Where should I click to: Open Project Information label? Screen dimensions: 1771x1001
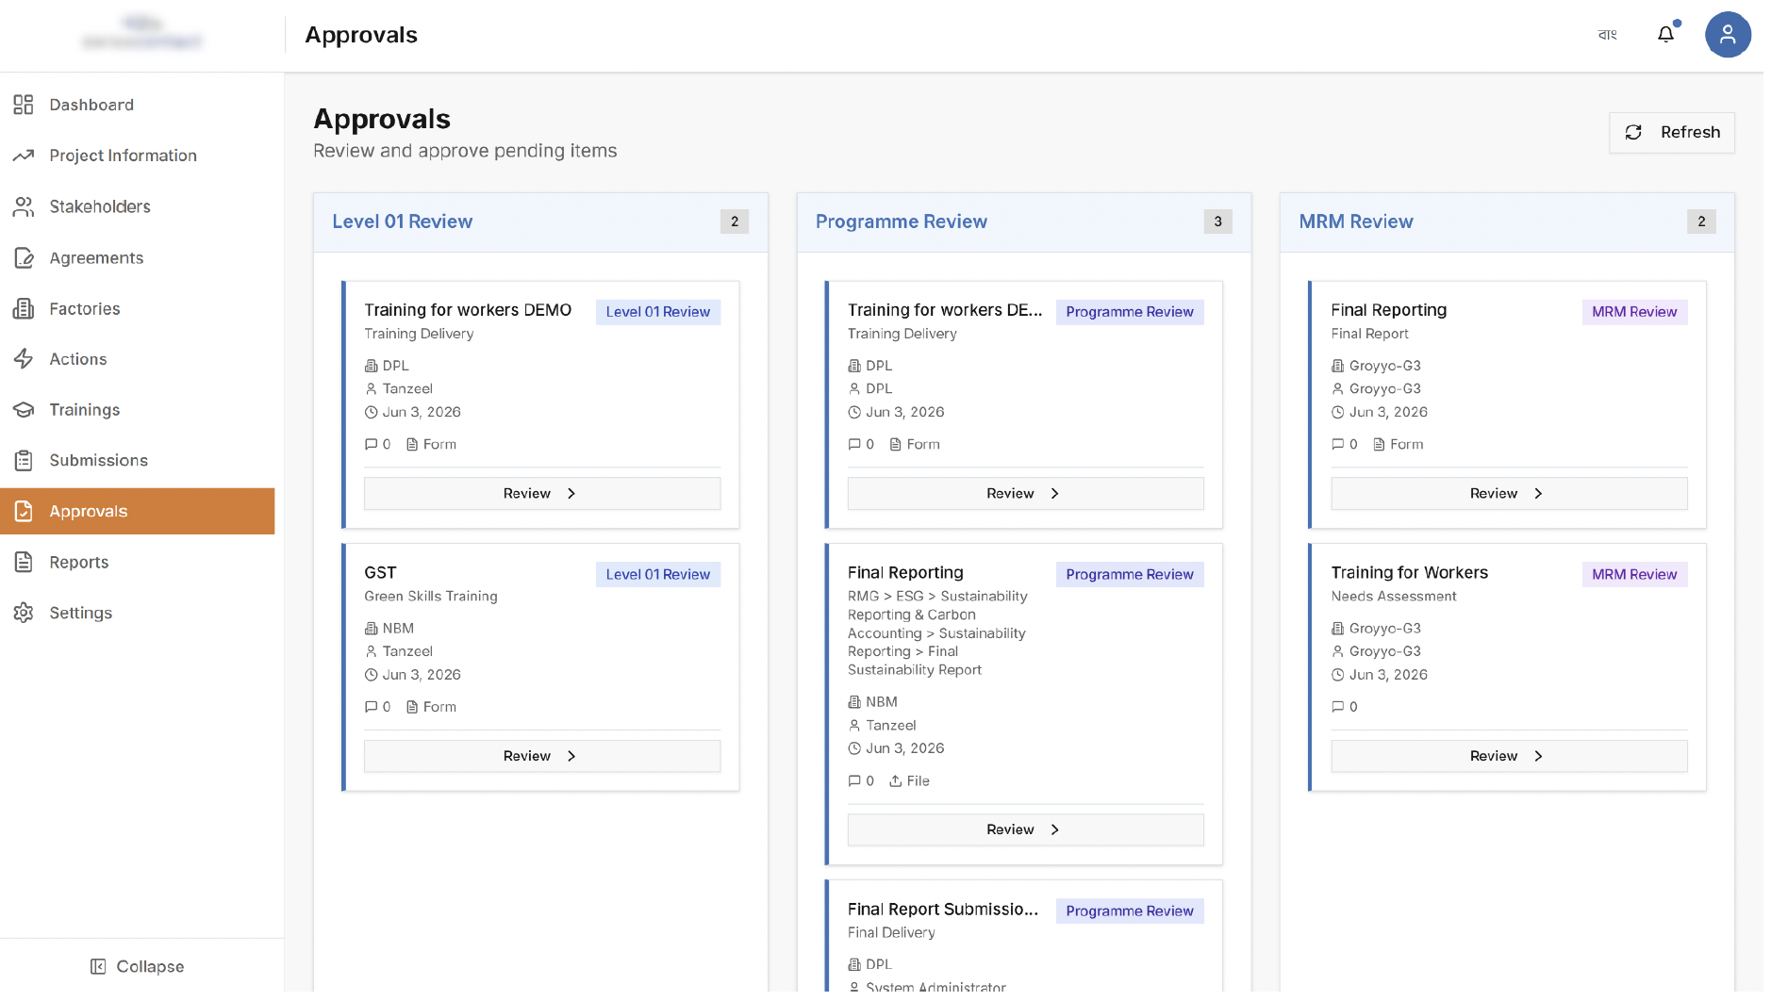[124, 156]
